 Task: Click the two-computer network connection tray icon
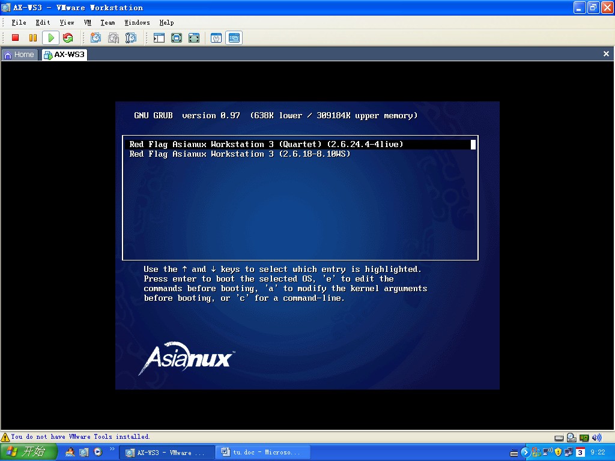569,453
